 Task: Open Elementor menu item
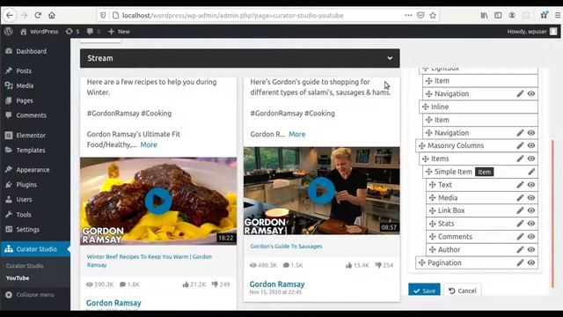pyautogui.click(x=31, y=135)
